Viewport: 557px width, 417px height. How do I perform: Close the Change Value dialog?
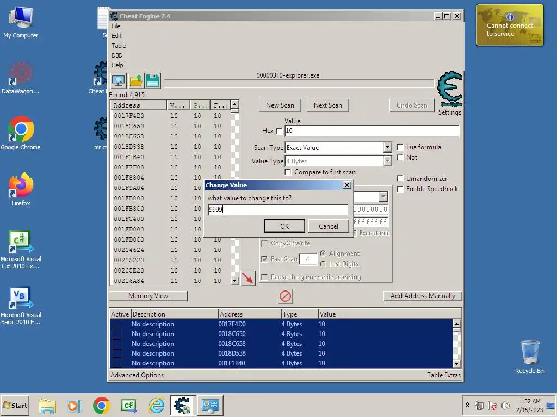click(347, 185)
